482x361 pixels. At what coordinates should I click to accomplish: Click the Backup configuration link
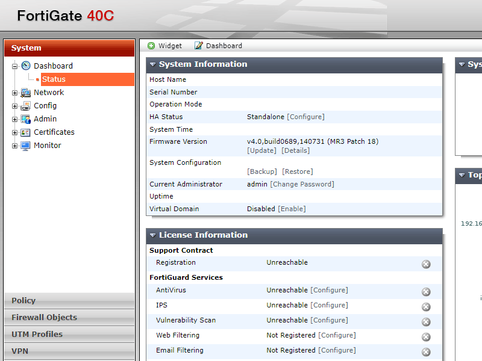pos(262,171)
